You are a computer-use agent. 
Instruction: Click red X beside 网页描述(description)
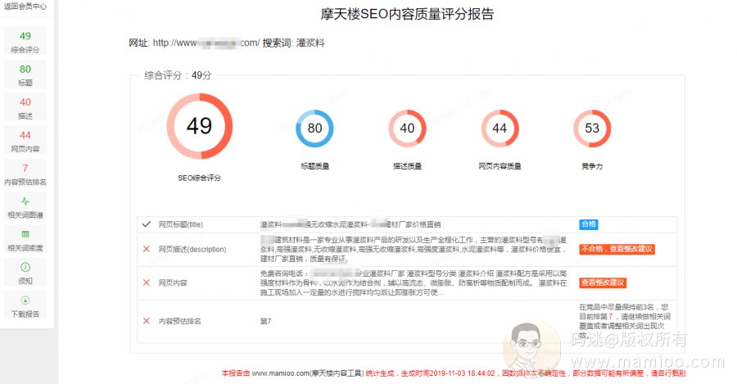pos(147,249)
